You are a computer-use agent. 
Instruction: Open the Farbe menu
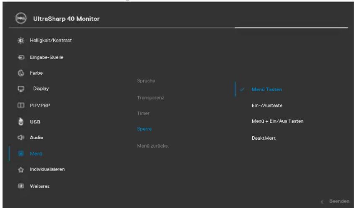pos(36,73)
